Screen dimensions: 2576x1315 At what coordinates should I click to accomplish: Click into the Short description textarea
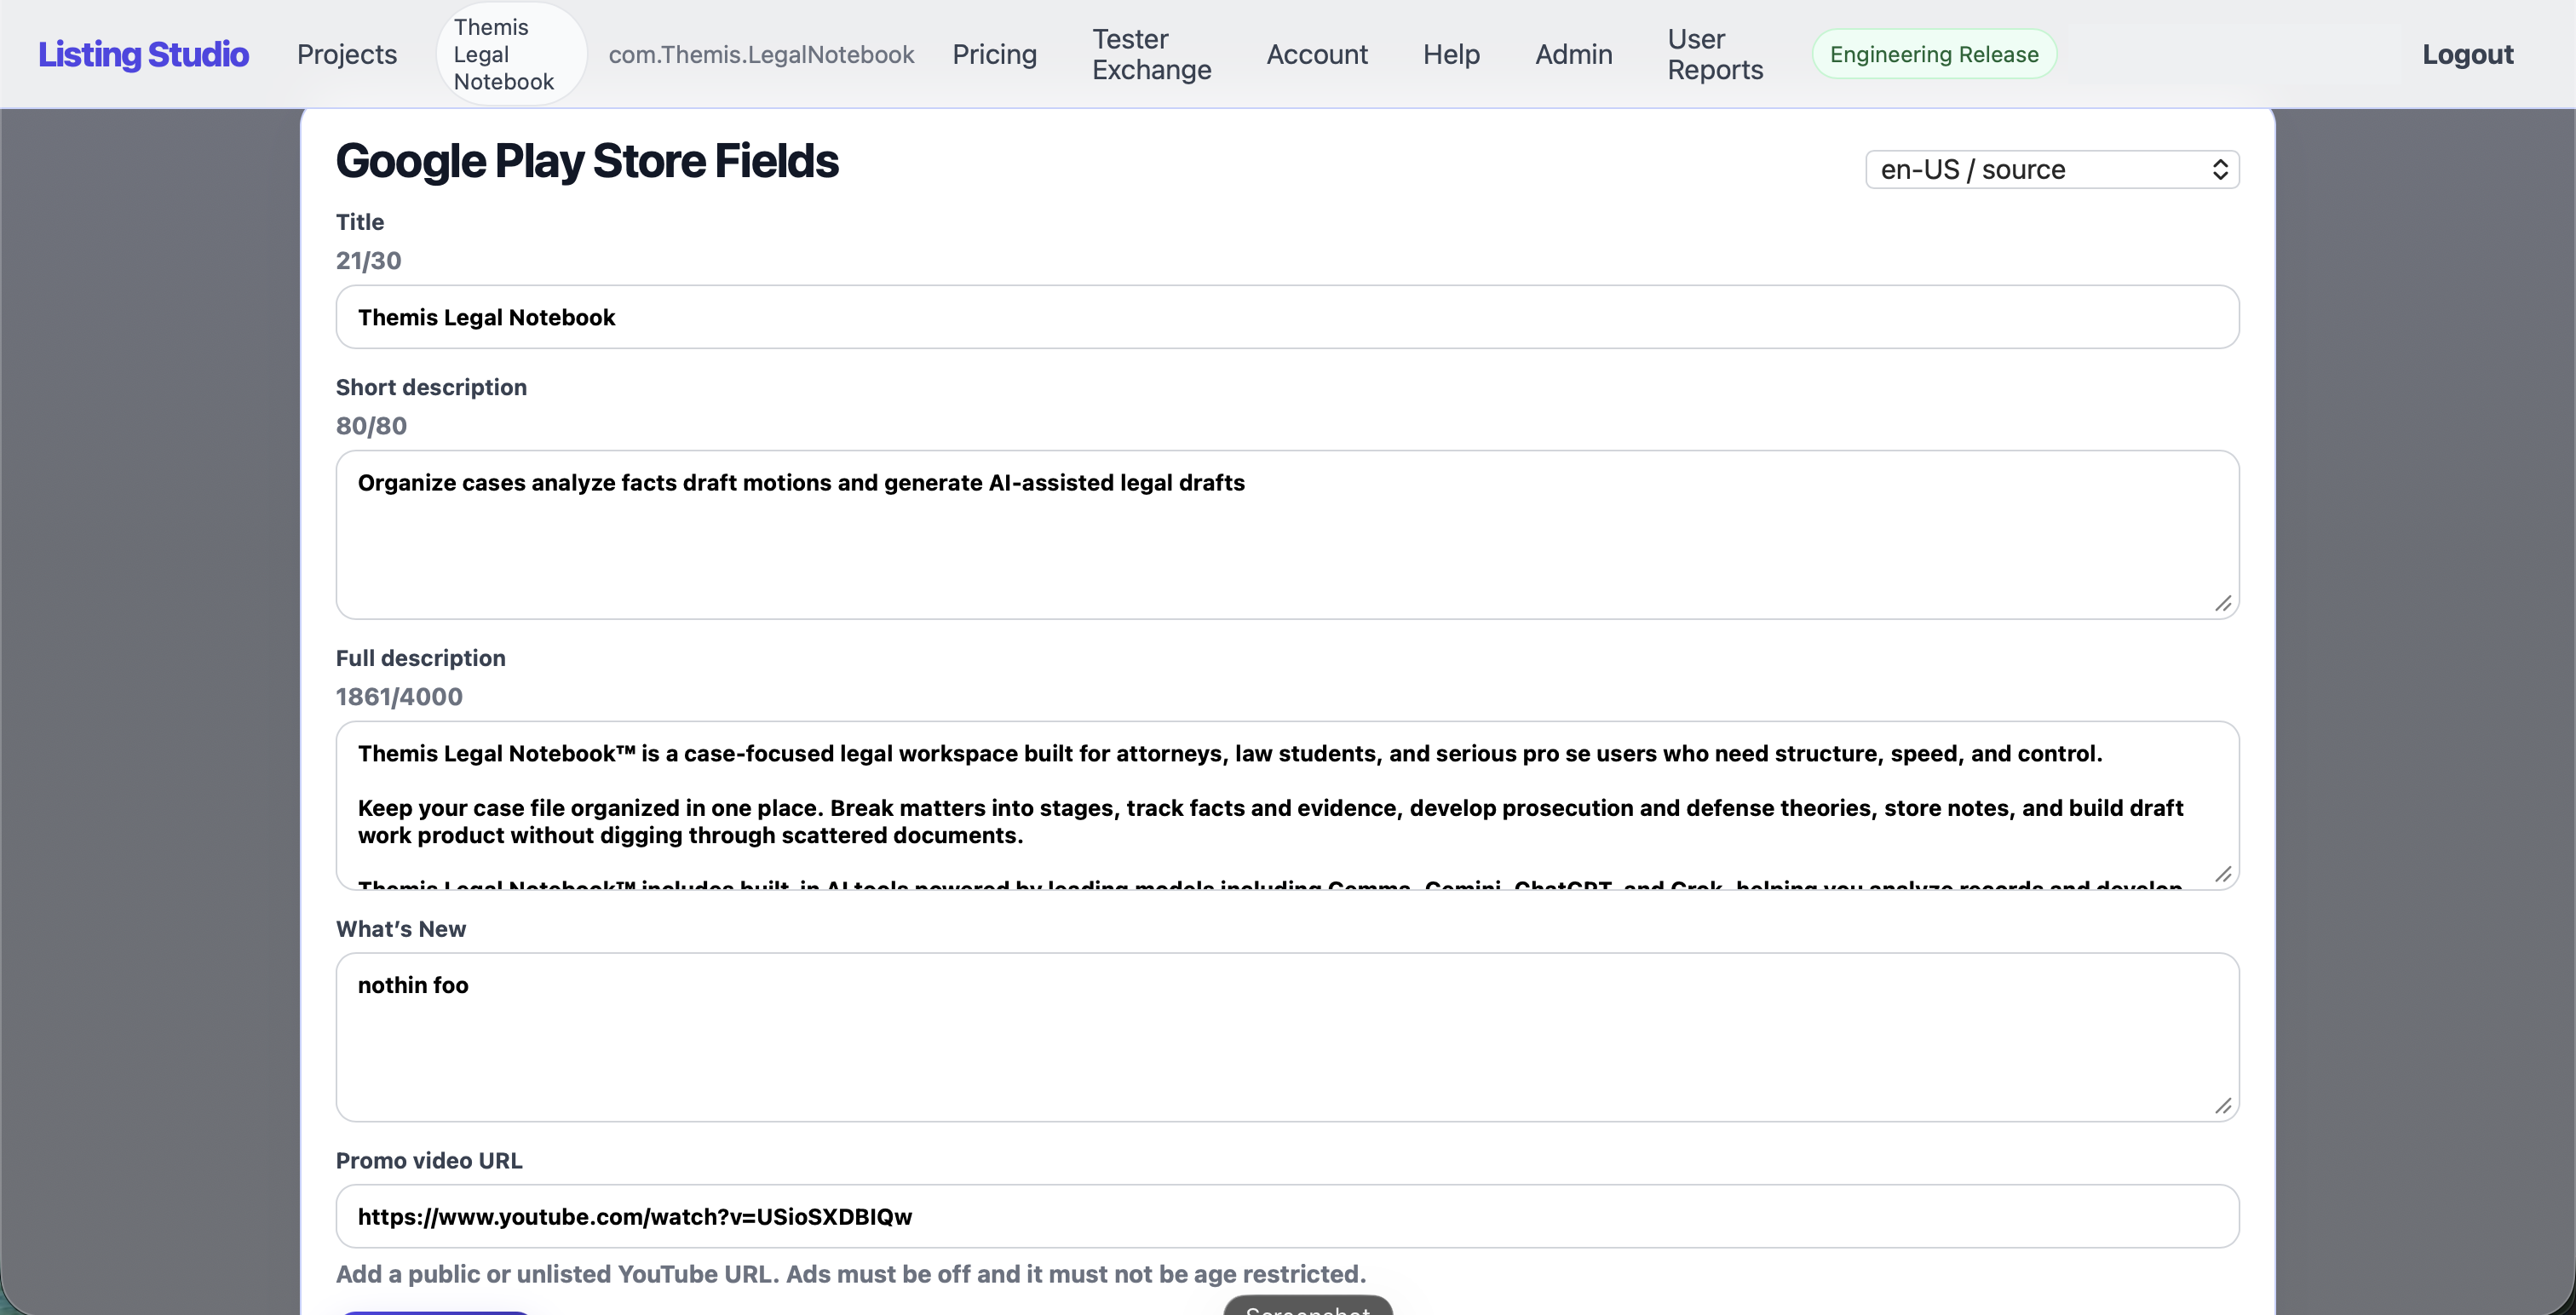[x=1287, y=534]
